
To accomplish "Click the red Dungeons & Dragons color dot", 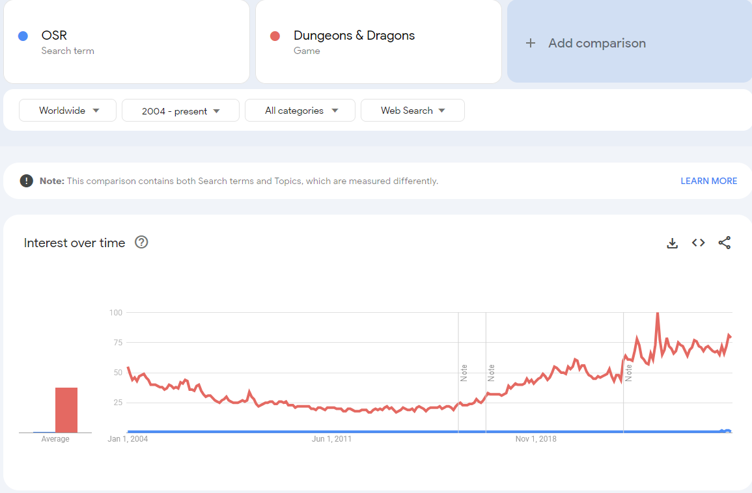I will [x=275, y=36].
